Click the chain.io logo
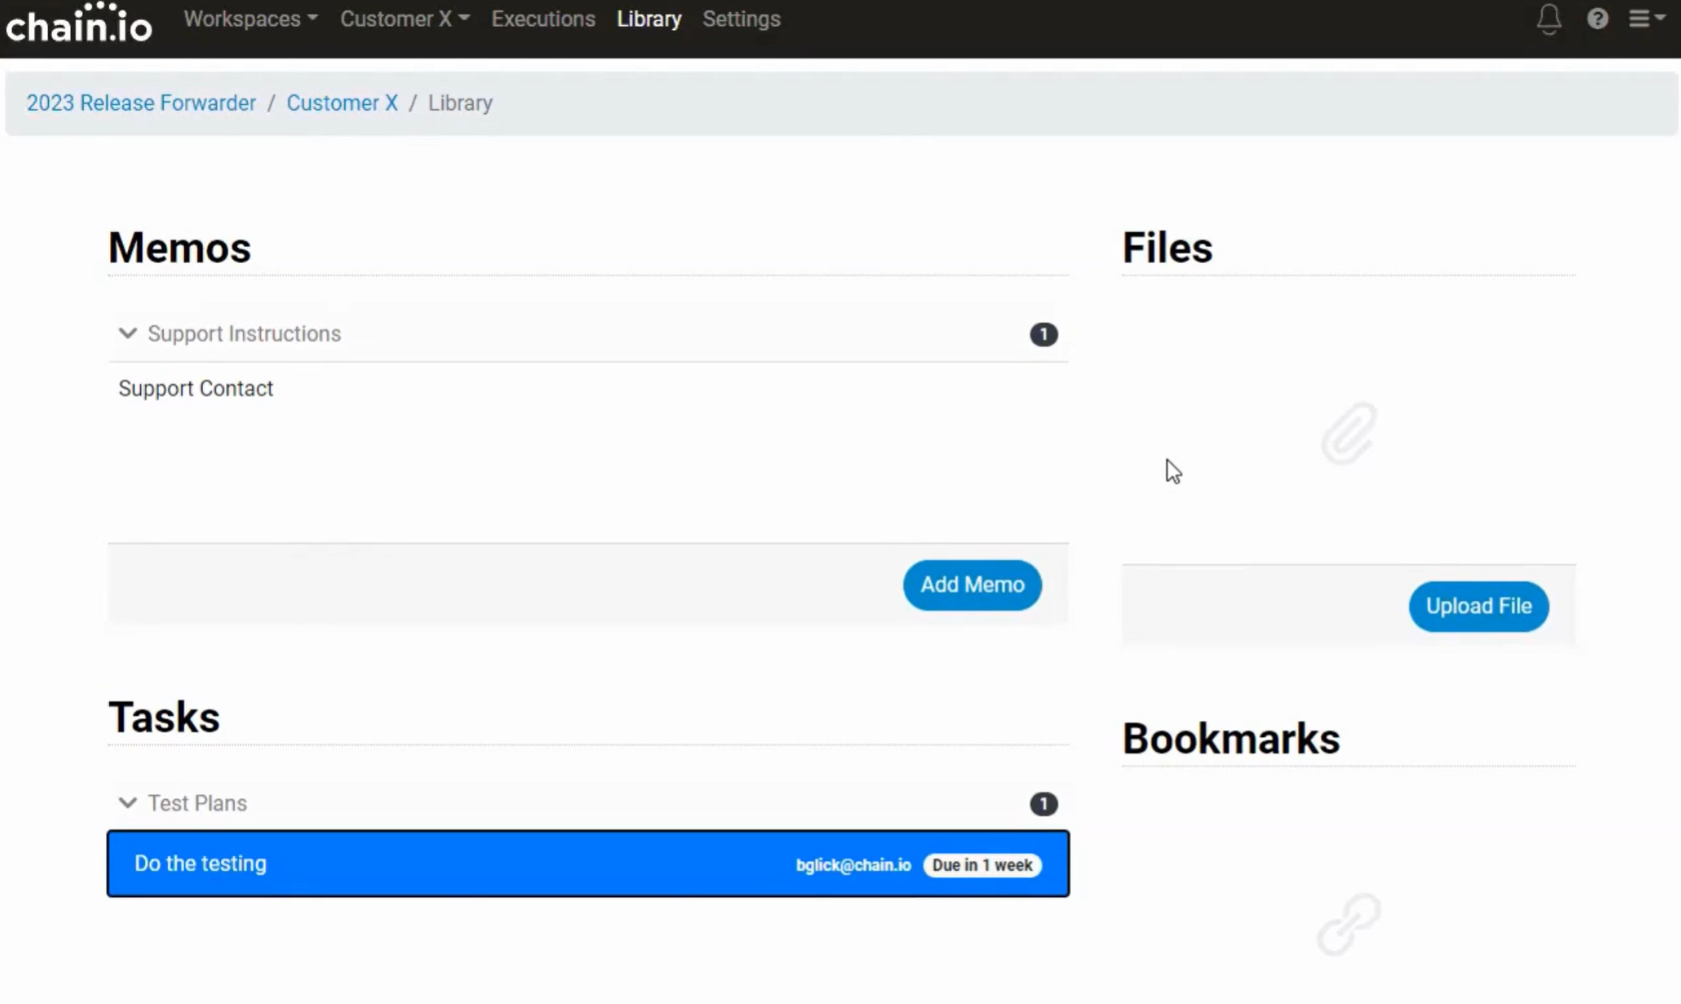Viewport: 1681px width, 1004px height. [79, 24]
